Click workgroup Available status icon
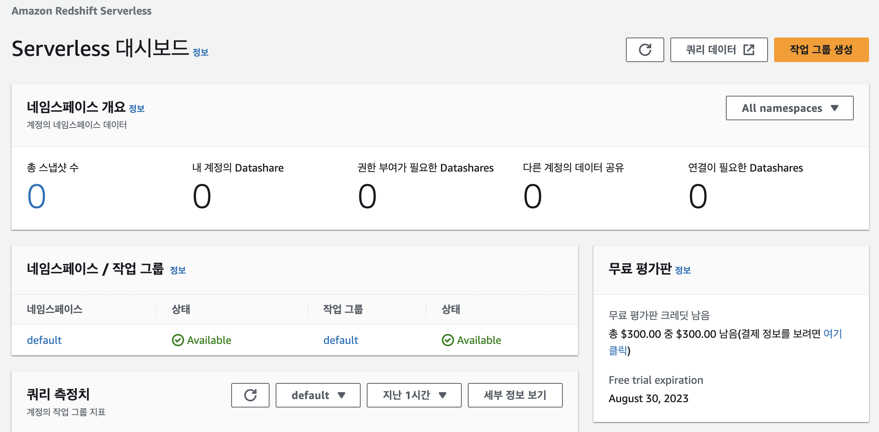Viewport: 879px width, 432px height. coord(448,340)
